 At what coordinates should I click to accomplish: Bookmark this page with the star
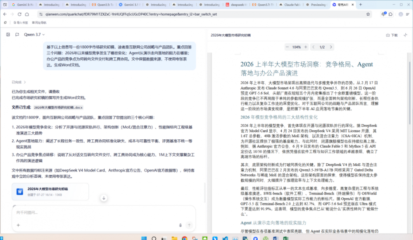368,14
